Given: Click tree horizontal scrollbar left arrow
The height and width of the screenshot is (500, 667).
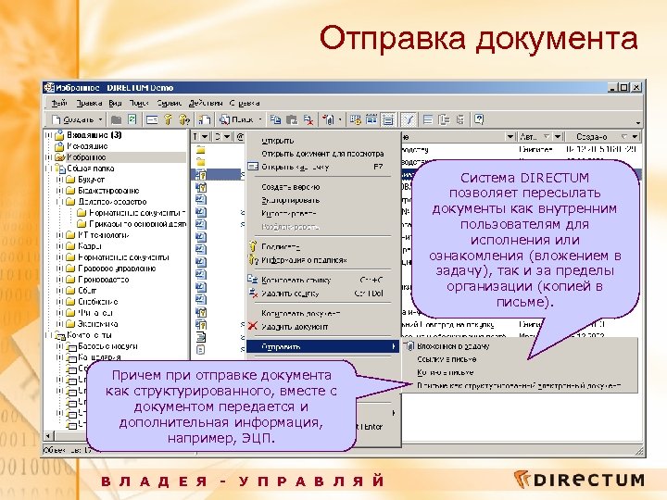Looking at the screenshot, I should [x=48, y=436].
